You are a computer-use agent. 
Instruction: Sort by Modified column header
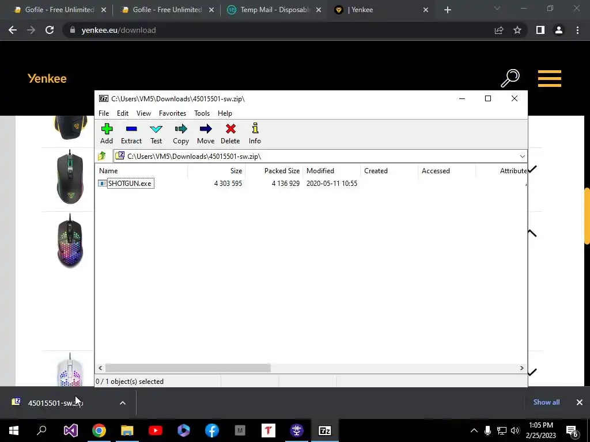(331, 170)
